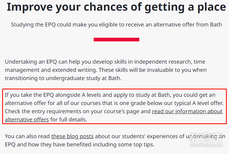Image resolution: width=229 pixels, height=154 pixels.
Task: Click the Chinese-character watermark logo
Action: [206, 137]
